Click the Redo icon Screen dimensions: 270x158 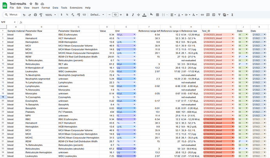tap(30, 15)
